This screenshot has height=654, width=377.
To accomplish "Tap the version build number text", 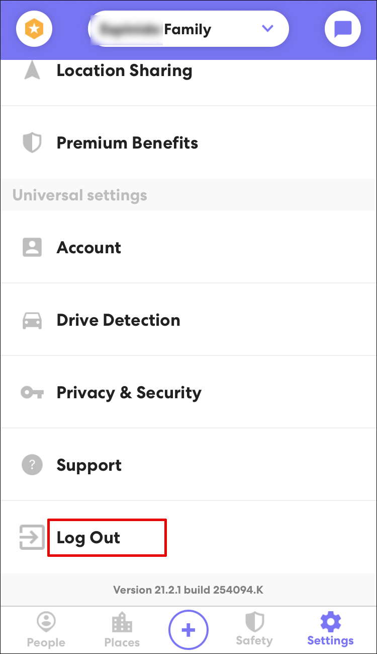I will click(x=188, y=590).
